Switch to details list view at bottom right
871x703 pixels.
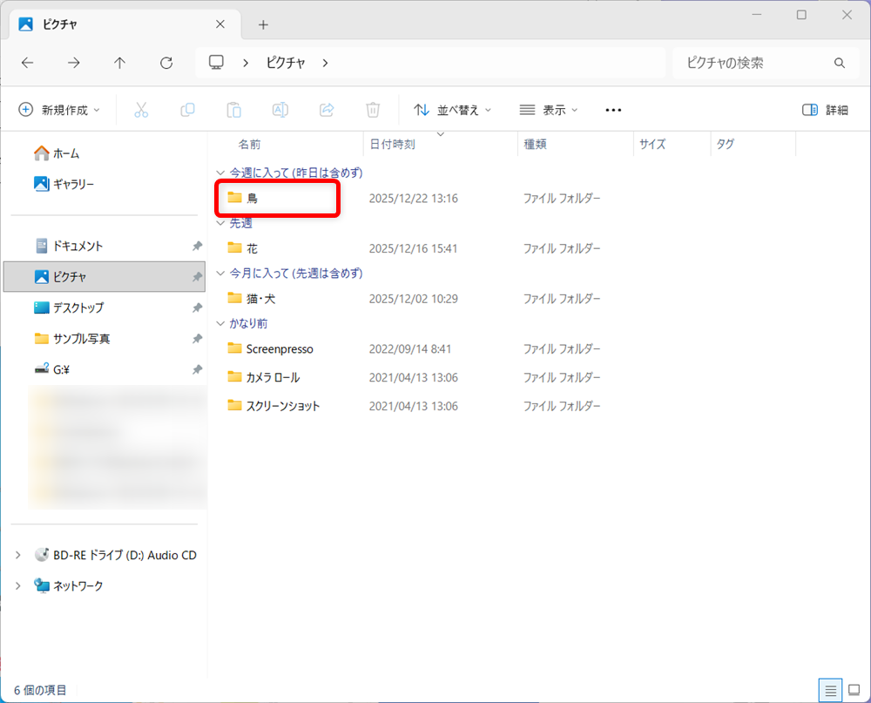pos(831,689)
